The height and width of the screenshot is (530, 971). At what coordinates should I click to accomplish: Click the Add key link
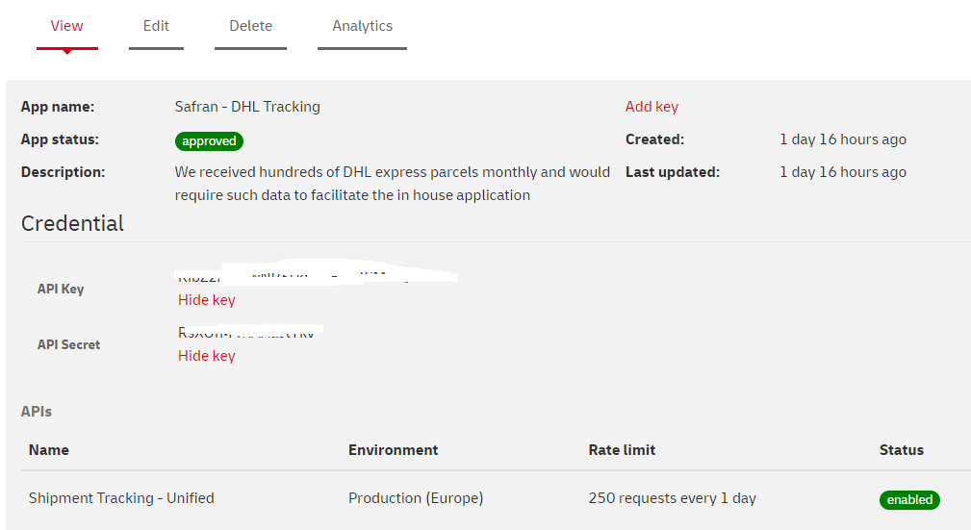point(652,107)
